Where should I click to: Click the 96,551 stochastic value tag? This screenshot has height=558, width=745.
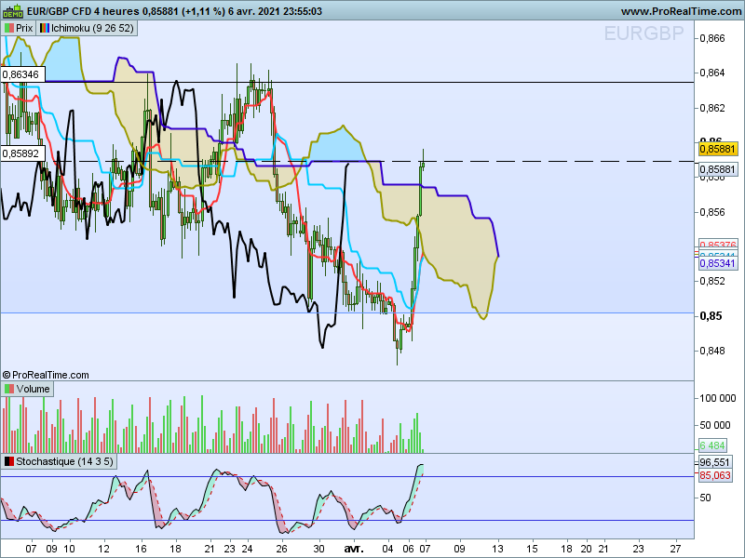pyautogui.click(x=714, y=462)
